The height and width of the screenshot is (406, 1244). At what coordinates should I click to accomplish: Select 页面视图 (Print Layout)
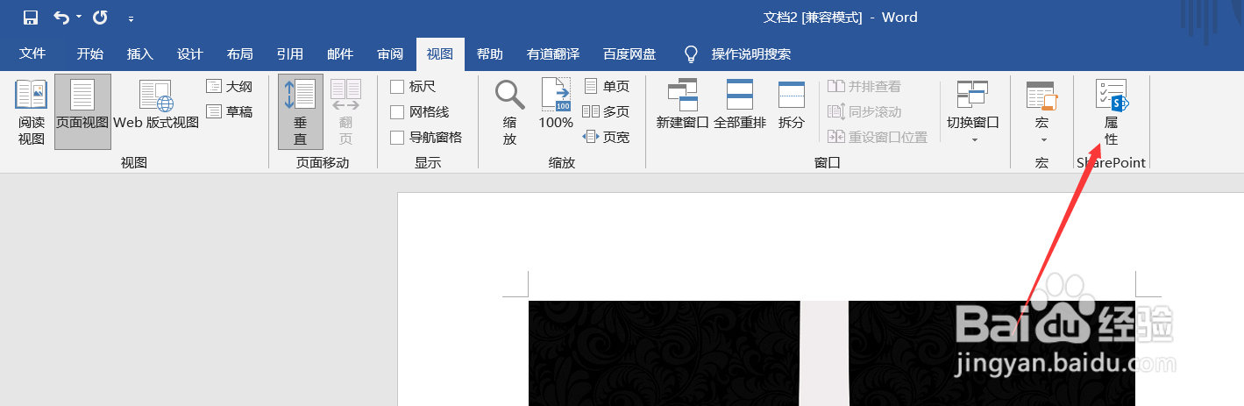pos(82,112)
